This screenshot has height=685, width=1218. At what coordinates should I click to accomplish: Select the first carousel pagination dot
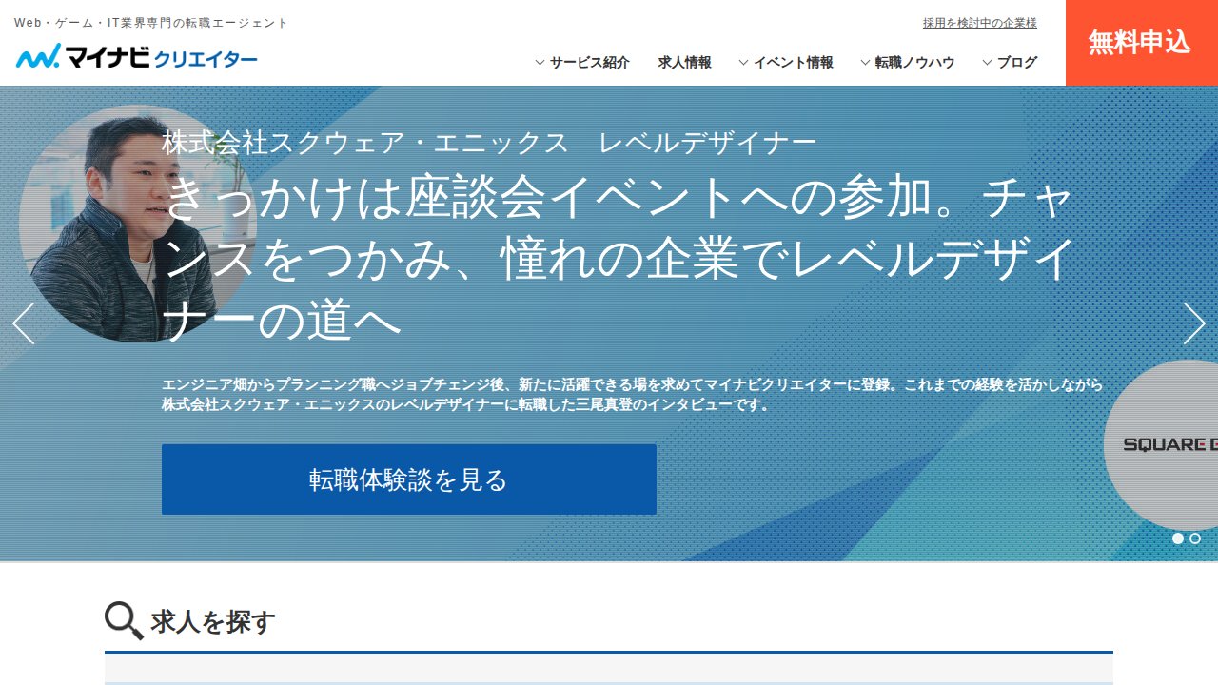pyautogui.click(x=1177, y=538)
